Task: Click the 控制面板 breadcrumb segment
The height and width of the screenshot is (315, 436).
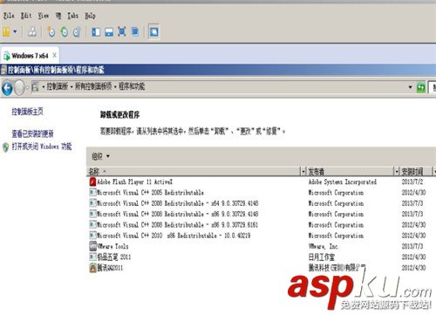Action: [58, 86]
